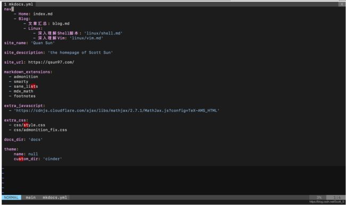Click the 'sane_lists' extension entry

point(26,87)
